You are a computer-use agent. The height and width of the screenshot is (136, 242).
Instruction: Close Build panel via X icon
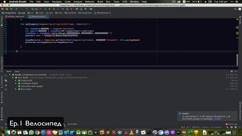tap(6, 90)
